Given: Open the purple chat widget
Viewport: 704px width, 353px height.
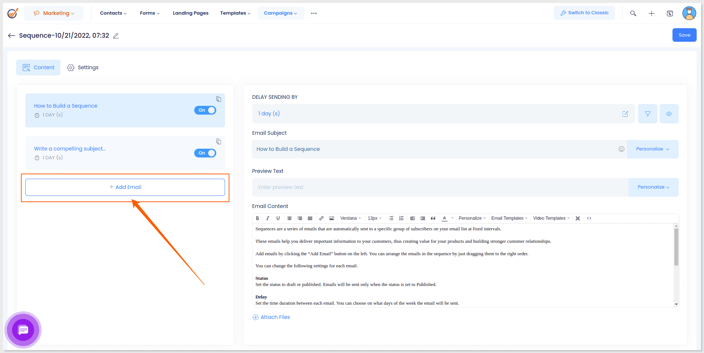Looking at the screenshot, I should pyautogui.click(x=23, y=330).
